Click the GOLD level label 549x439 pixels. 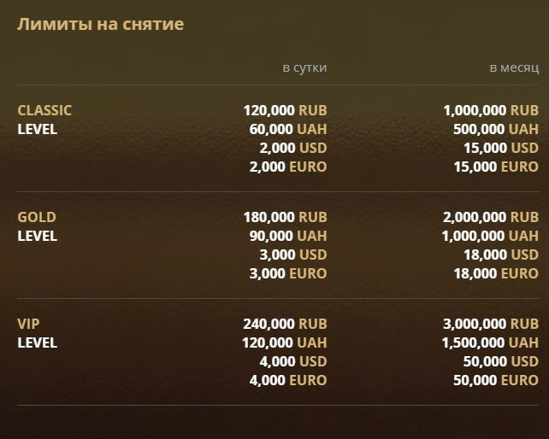(x=37, y=217)
